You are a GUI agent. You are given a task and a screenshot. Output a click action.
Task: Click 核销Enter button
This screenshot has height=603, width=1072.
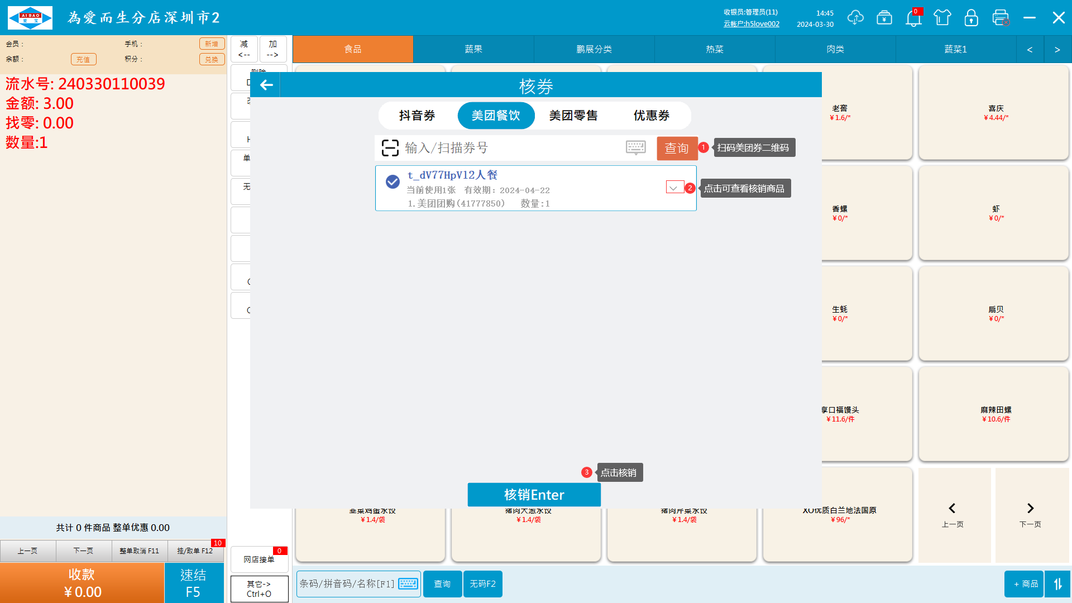[x=534, y=495]
